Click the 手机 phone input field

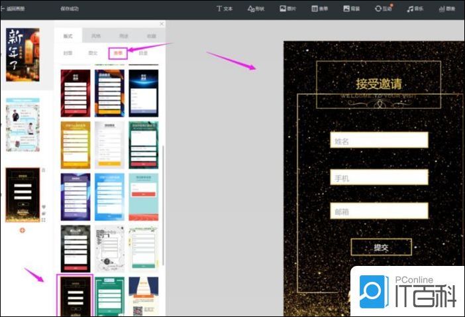pyautogui.click(x=379, y=177)
